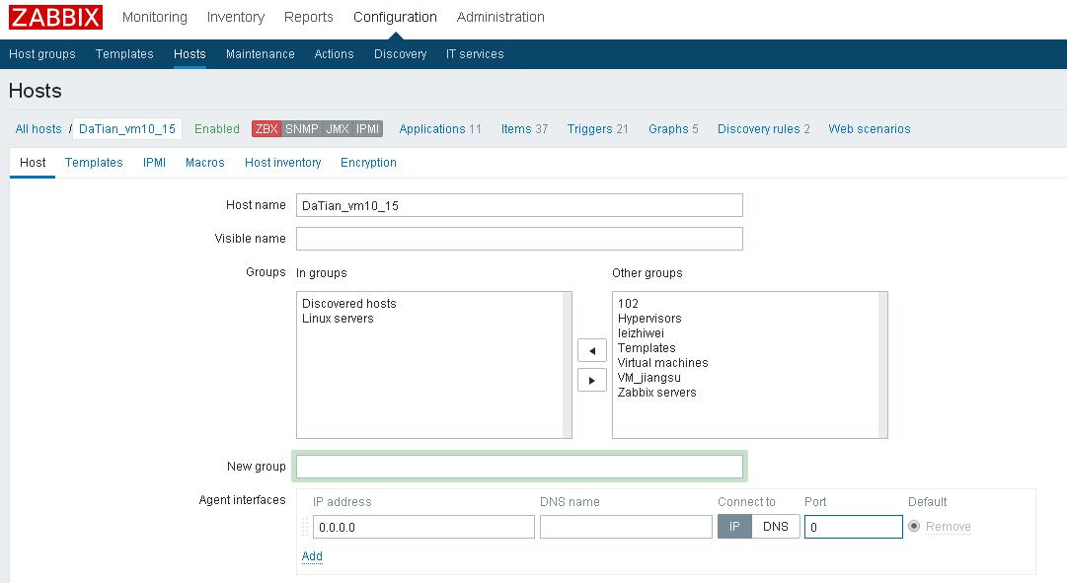Screen dimensions: 1067x583
Task: Switch to the Macros tab
Action: pyautogui.click(x=205, y=163)
